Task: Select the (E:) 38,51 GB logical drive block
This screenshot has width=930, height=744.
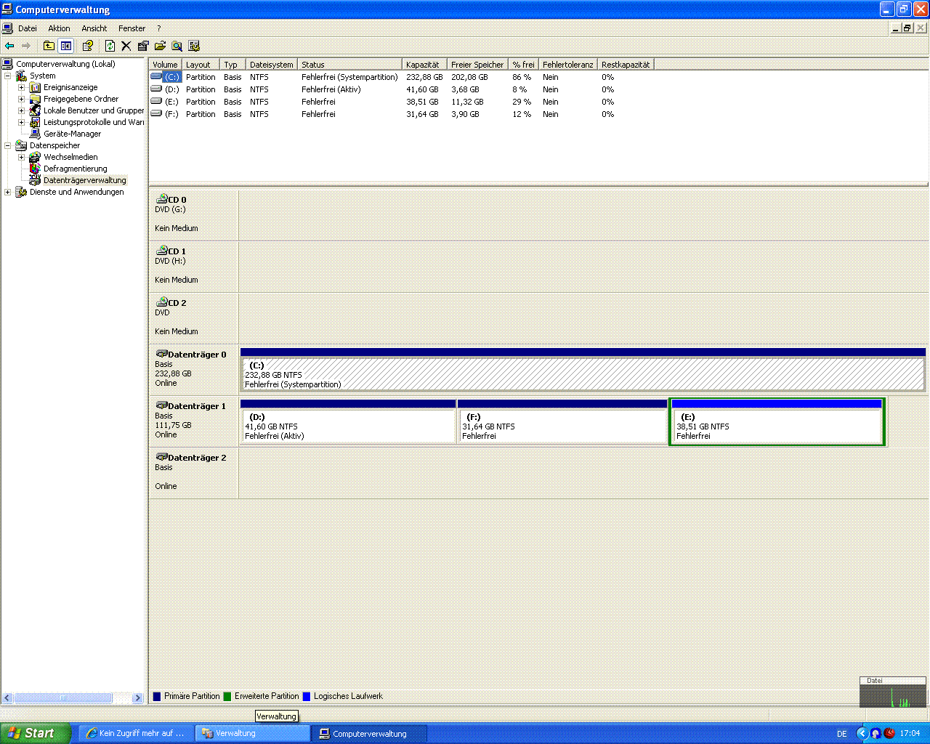Action: (x=777, y=421)
